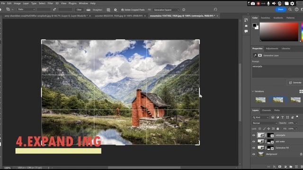Open the layer Kind filter dropdown
This screenshot has height=170, width=303.
(x=260, y=117)
